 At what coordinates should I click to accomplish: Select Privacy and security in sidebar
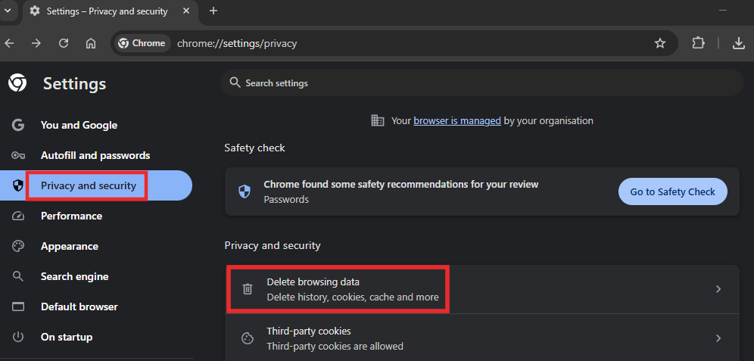[x=96, y=185]
